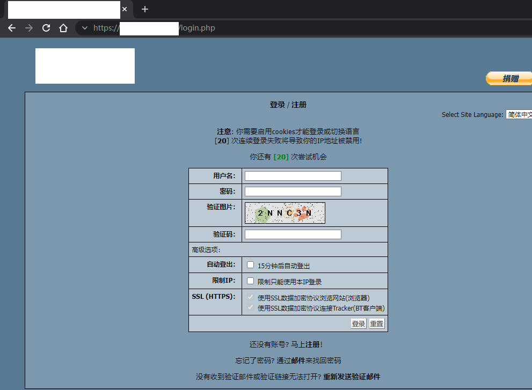Close the current browser tab
The height and width of the screenshot is (390, 532).
125,9
